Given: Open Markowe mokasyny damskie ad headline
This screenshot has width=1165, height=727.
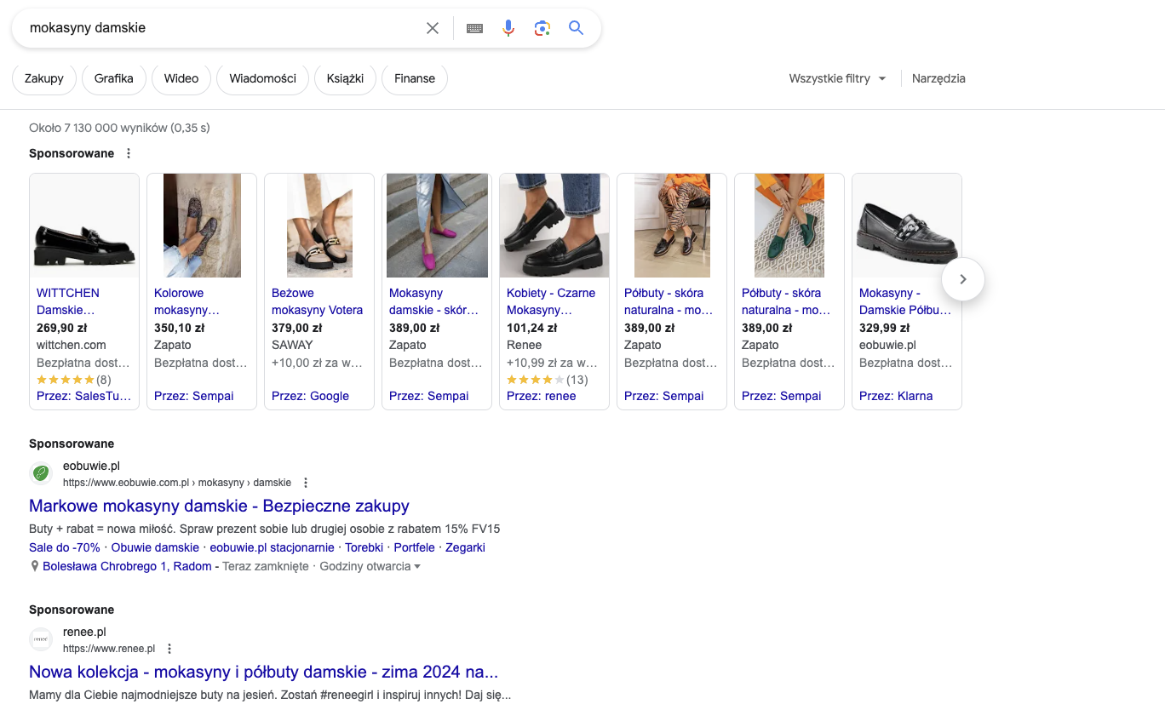Looking at the screenshot, I should pyautogui.click(x=219, y=506).
